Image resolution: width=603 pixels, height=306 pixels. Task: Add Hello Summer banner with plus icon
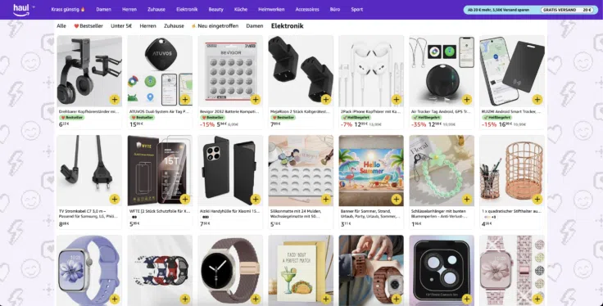click(x=396, y=199)
